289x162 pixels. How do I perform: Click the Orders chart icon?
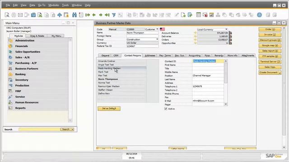coord(230,40)
